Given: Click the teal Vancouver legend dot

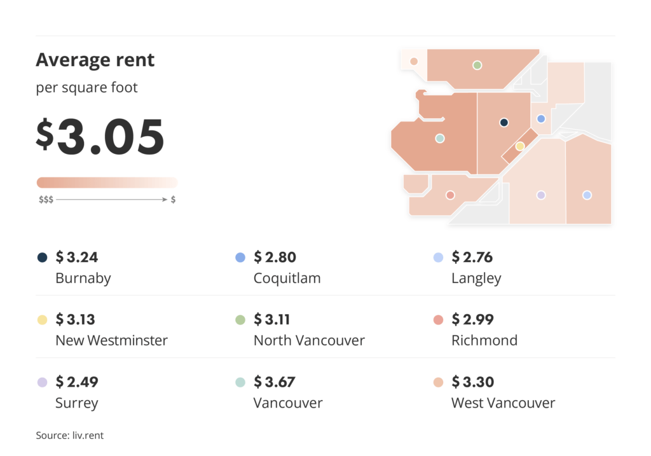Looking at the screenshot, I should click(x=240, y=382).
